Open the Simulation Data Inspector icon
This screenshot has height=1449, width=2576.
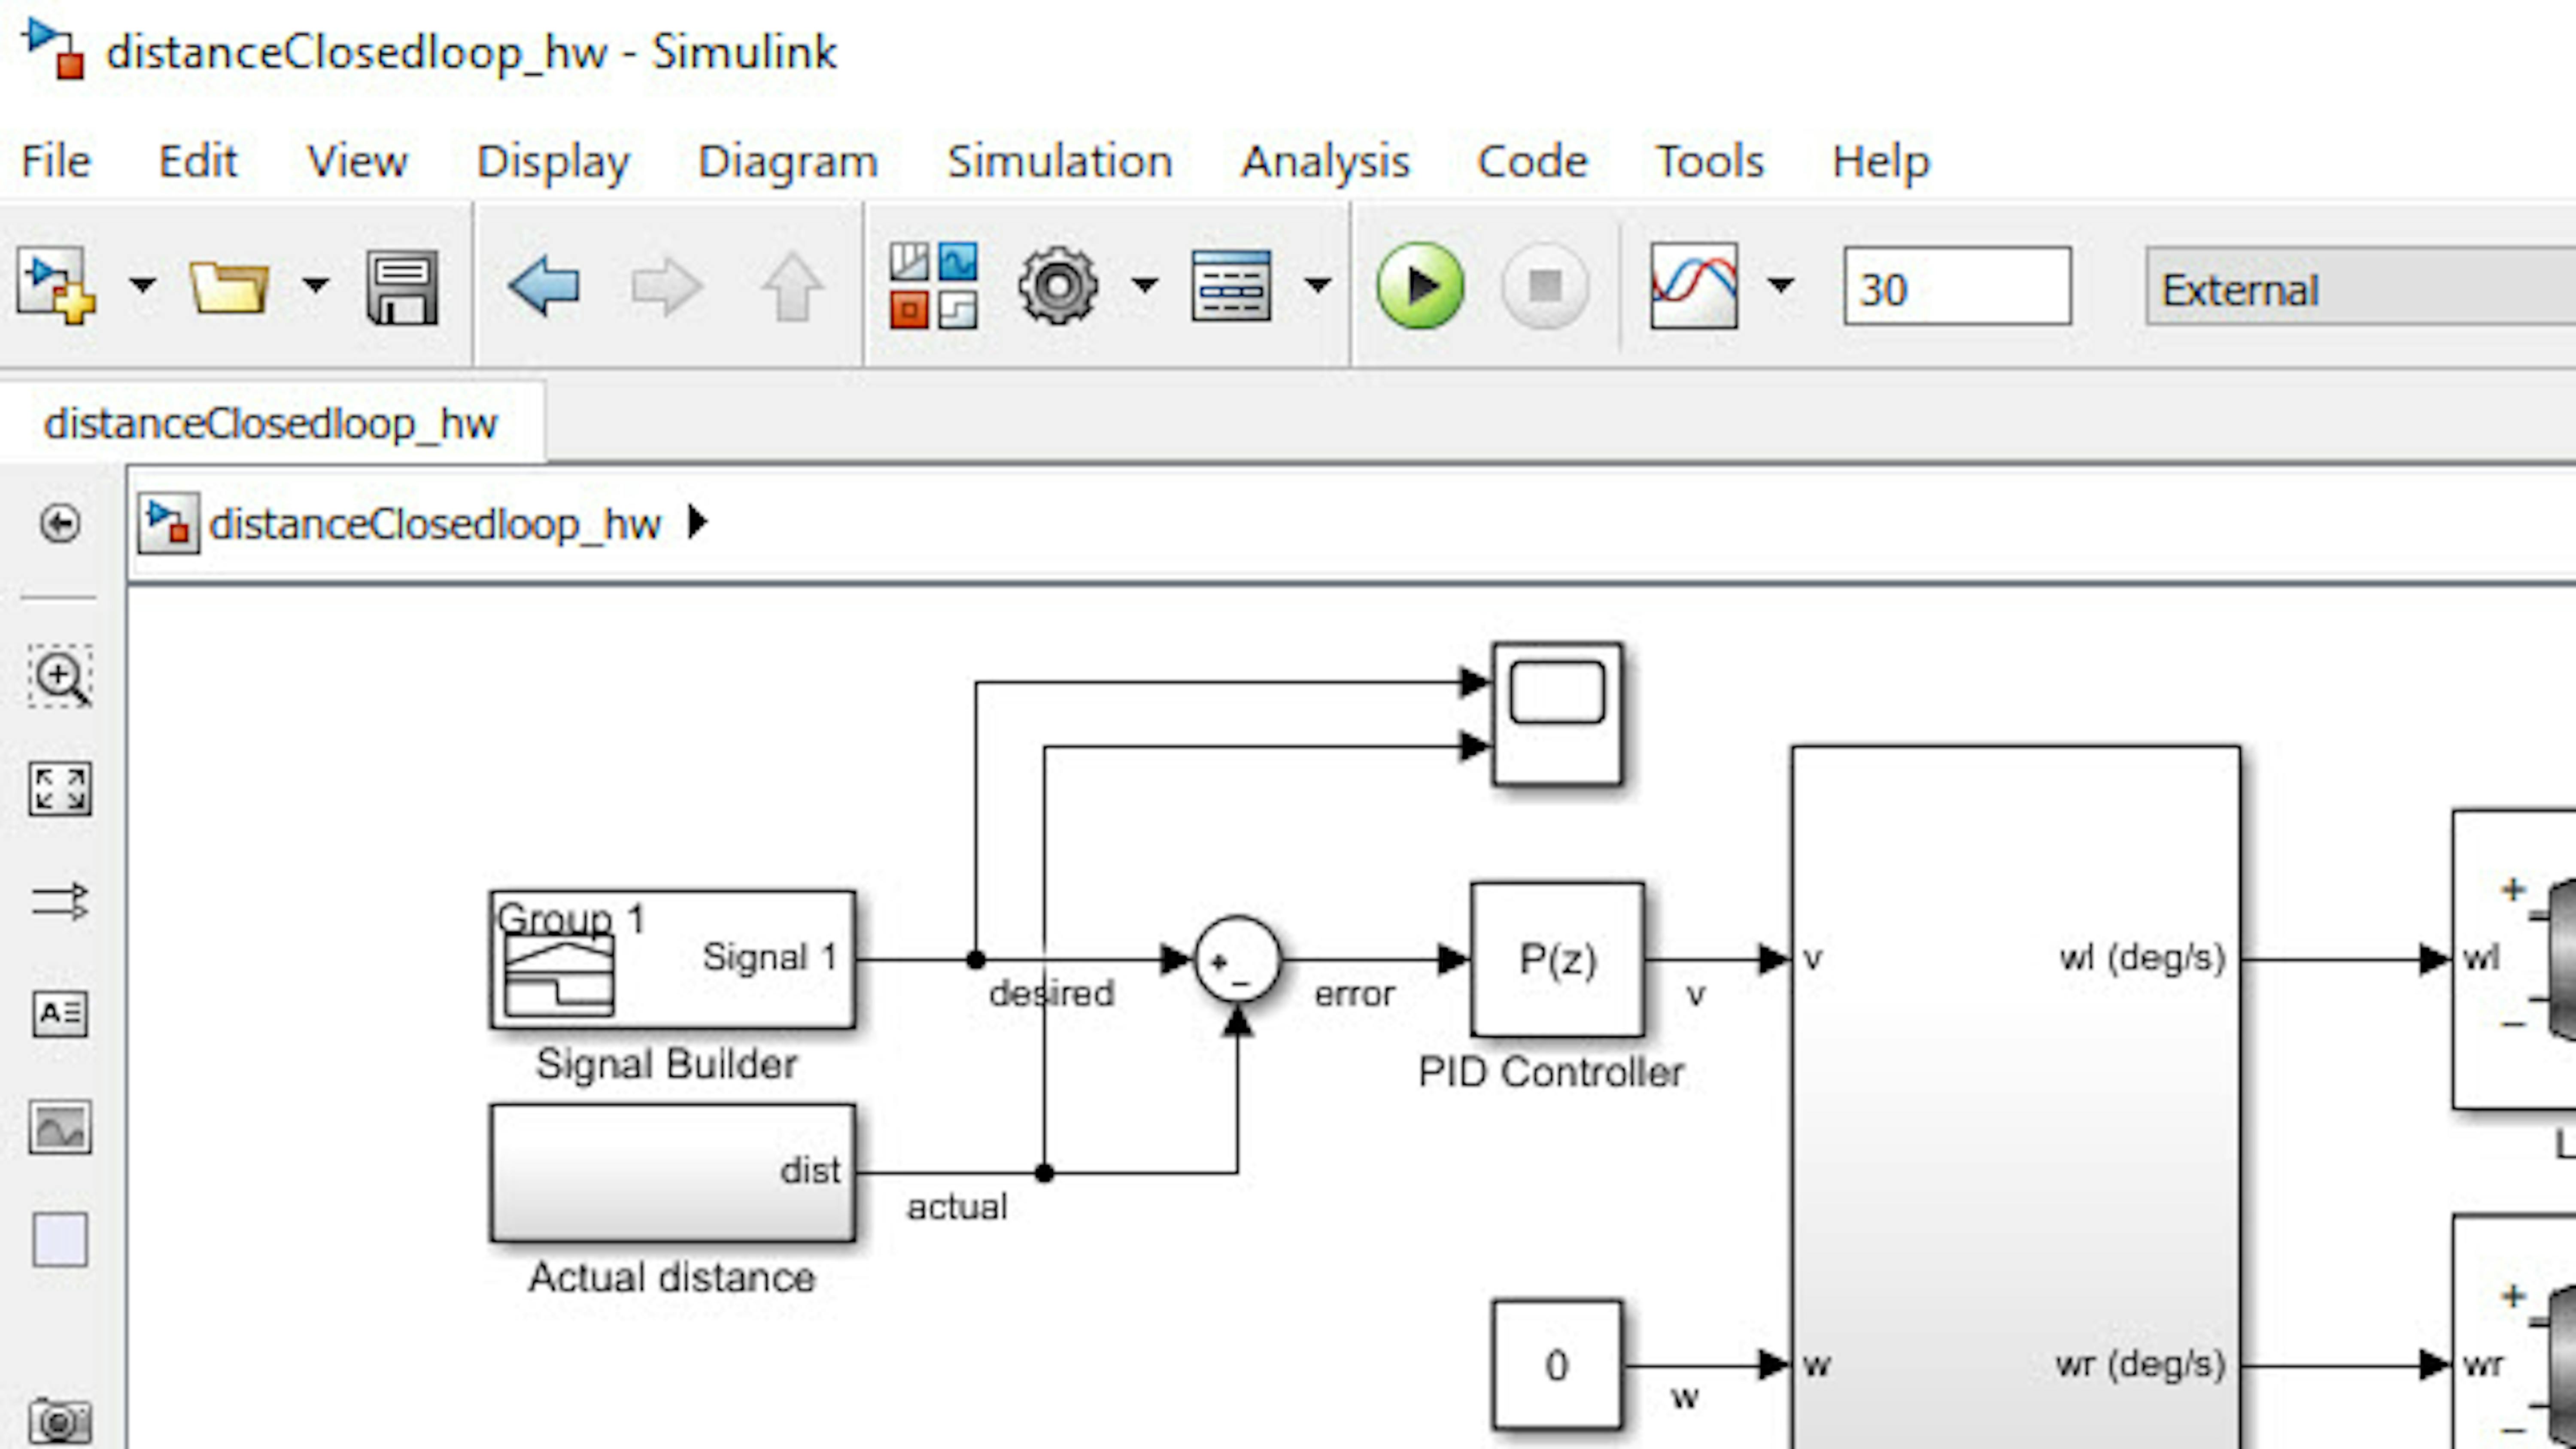[1694, 286]
